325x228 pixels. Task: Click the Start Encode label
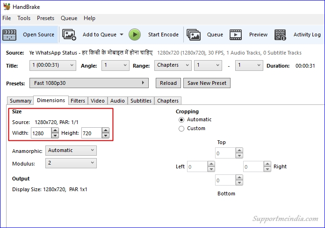(x=163, y=35)
